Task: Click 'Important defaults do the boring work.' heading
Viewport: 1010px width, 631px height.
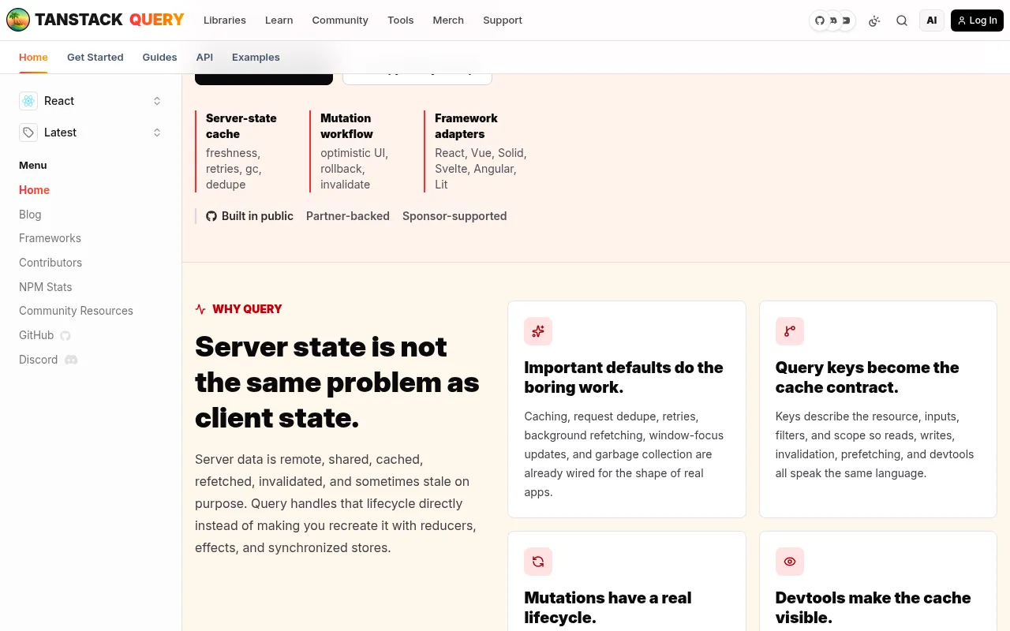Action: pyautogui.click(x=623, y=377)
